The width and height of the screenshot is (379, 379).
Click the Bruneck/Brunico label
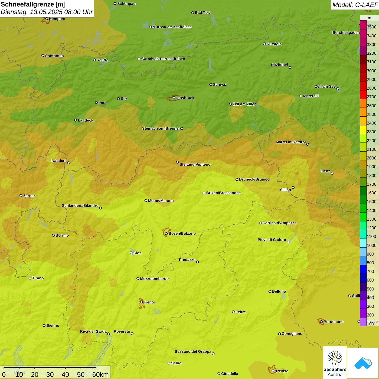254,179
